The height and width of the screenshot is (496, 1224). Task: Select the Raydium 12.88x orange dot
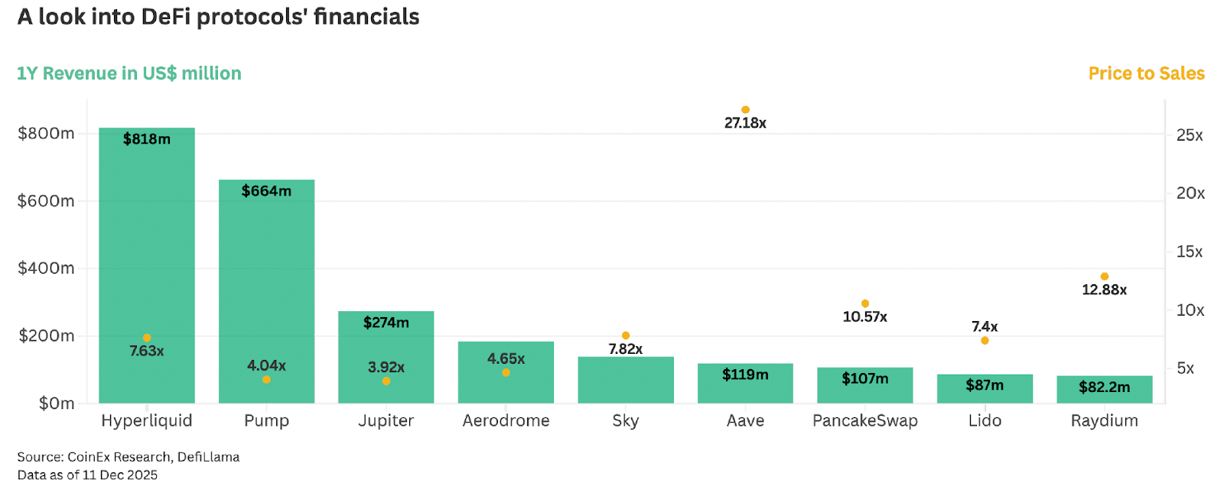(x=1105, y=277)
